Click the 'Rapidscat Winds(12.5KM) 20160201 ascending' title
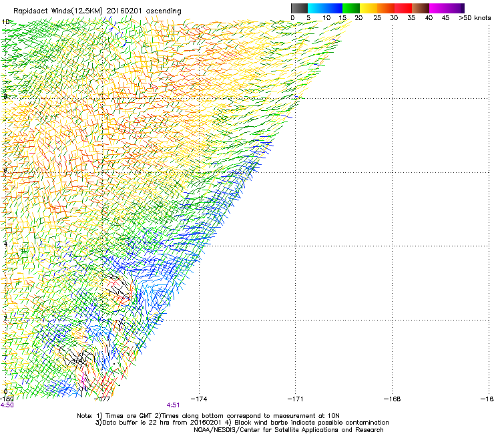The width and height of the screenshot is (494, 434). (97, 11)
